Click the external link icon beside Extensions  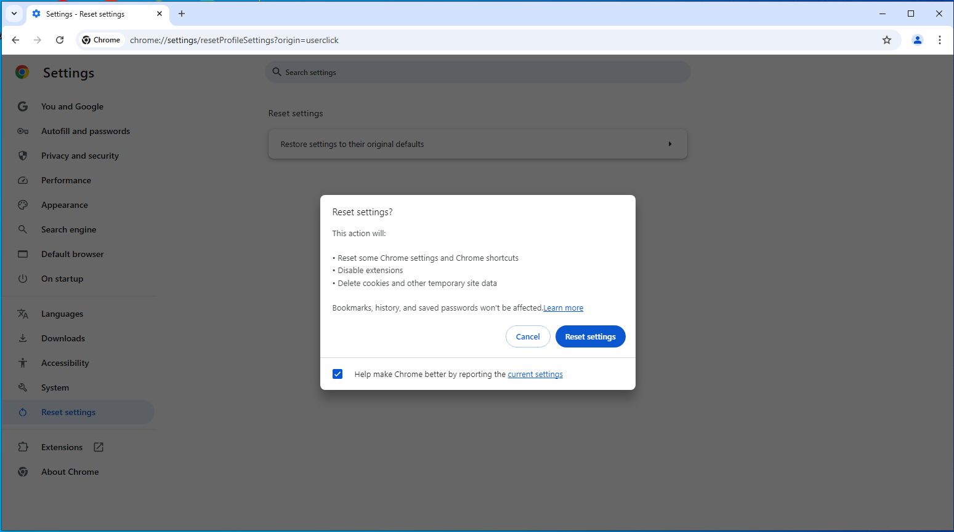pos(99,447)
